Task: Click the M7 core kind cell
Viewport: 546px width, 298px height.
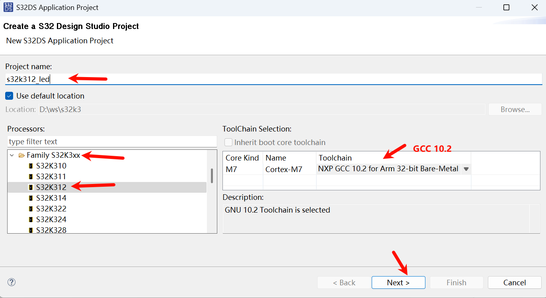Action: pyautogui.click(x=243, y=169)
